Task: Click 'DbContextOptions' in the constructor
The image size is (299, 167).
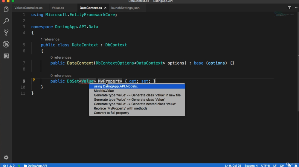Action: pyautogui.click(x=115, y=63)
